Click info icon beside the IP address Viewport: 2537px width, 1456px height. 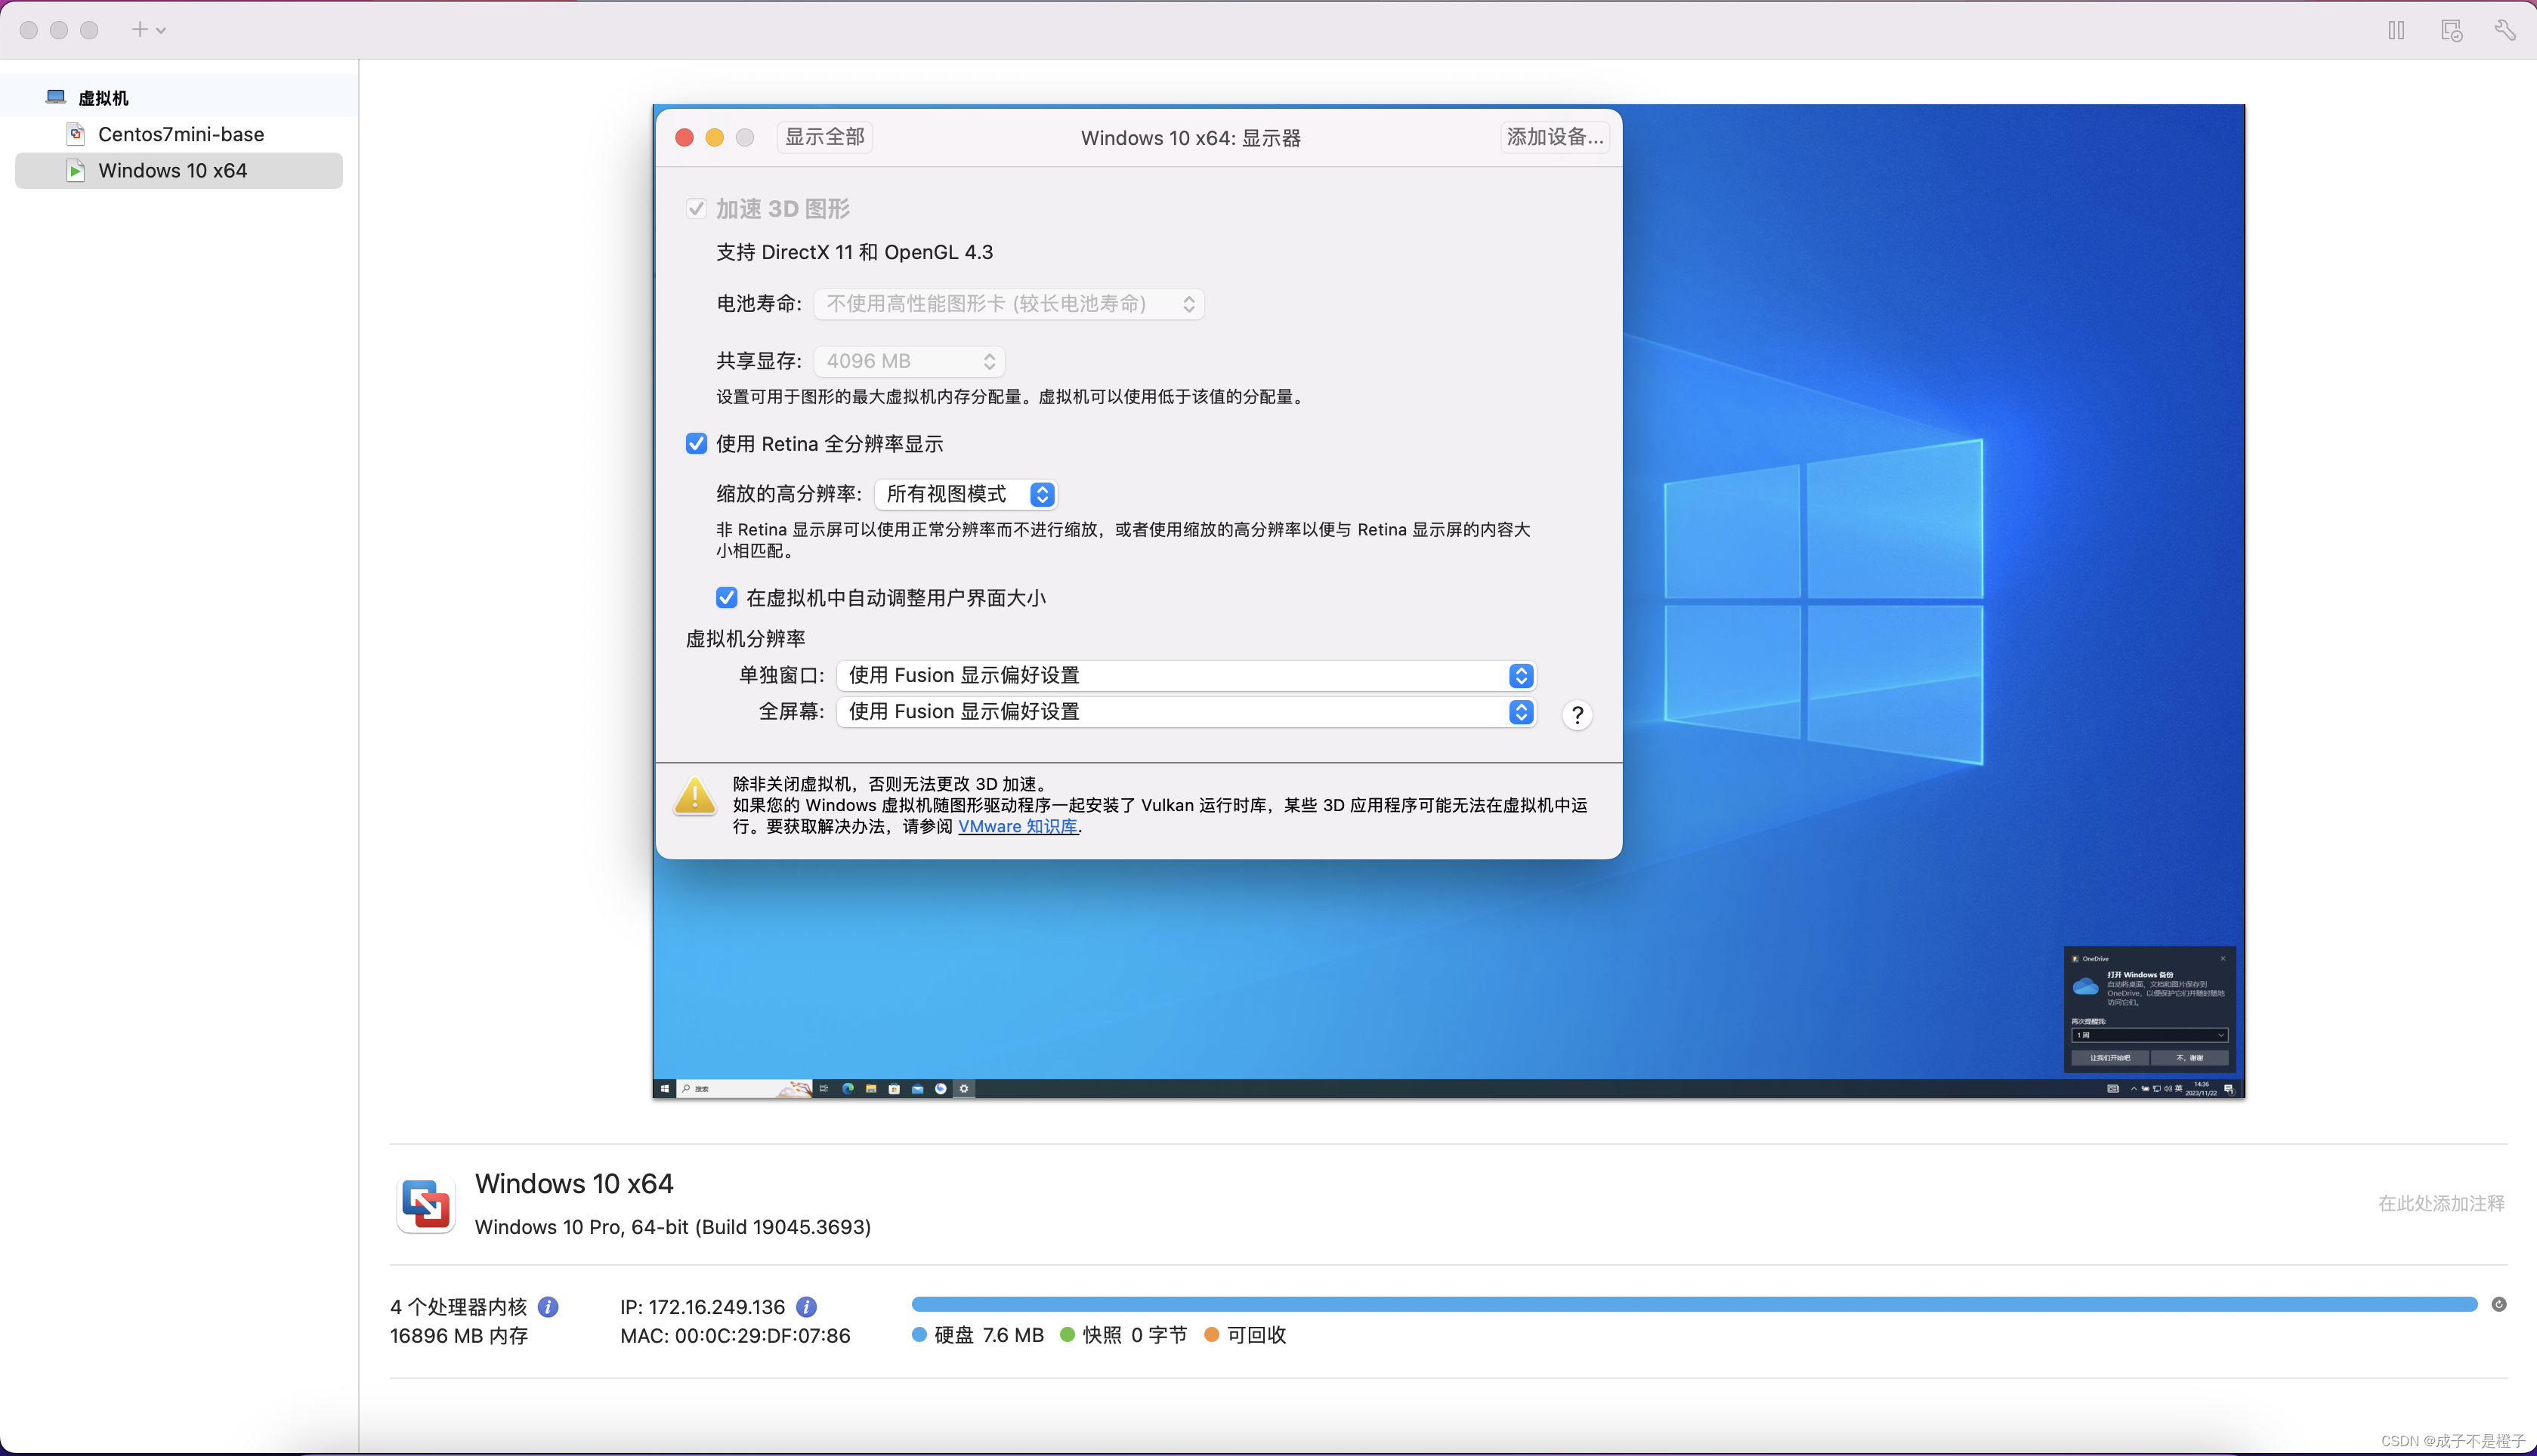click(806, 1307)
